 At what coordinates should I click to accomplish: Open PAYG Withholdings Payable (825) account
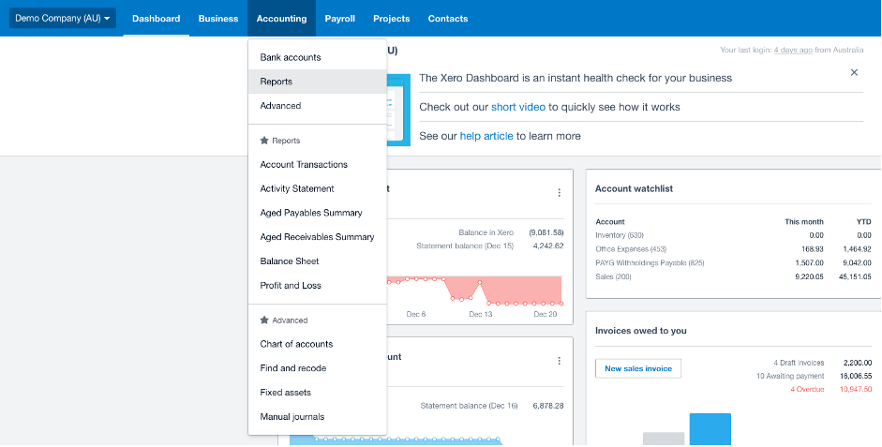650,263
